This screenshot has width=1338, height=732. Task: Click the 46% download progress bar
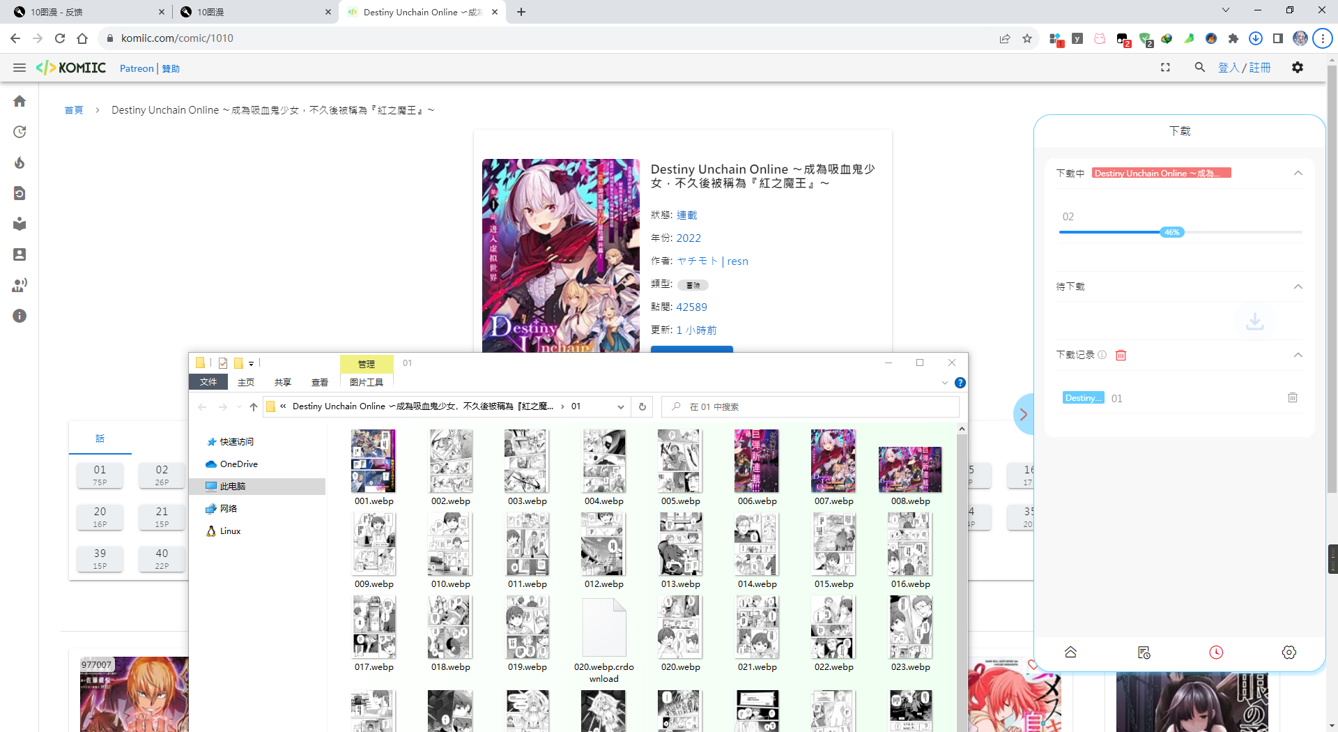coord(1181,232)
